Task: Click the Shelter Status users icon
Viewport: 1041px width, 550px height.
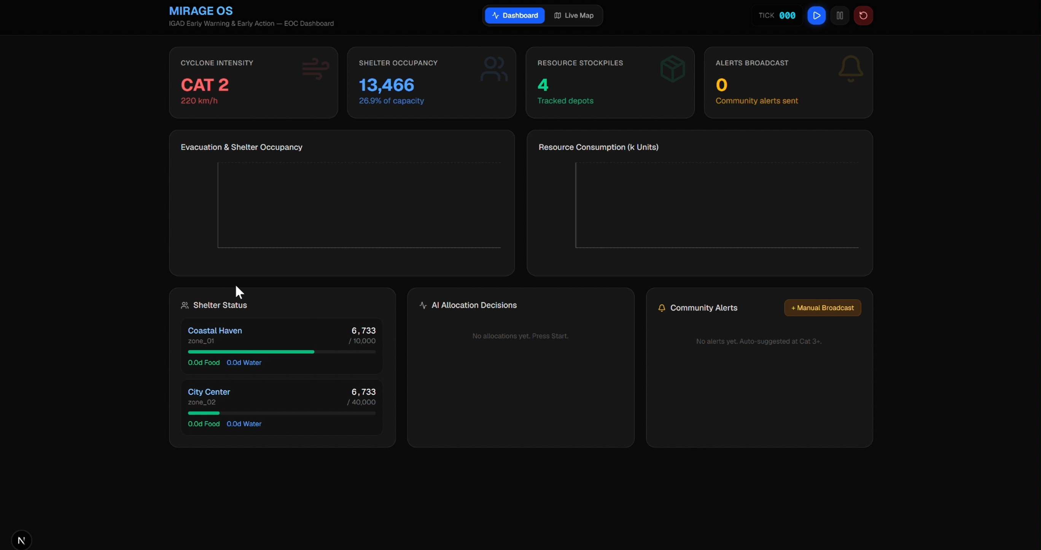Action: (x=185, y=305)
